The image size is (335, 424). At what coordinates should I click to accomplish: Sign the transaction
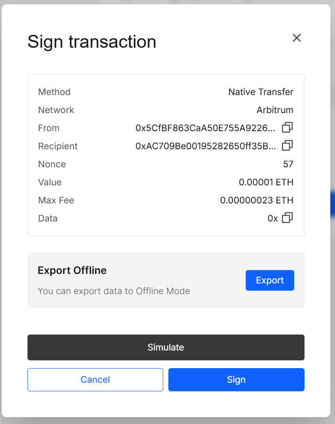[236, 379]
